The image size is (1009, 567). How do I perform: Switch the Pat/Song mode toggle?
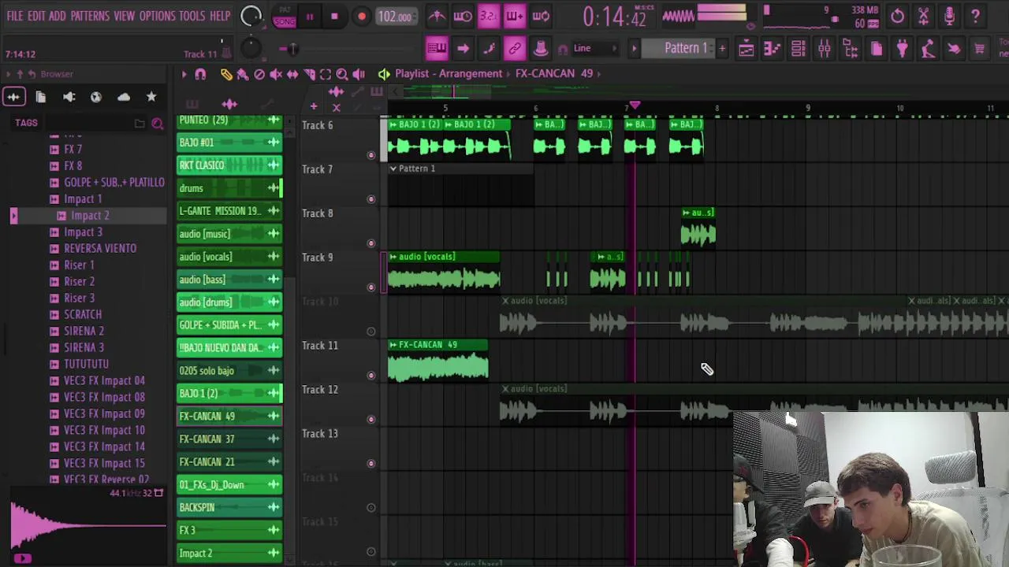coord(285,17)
